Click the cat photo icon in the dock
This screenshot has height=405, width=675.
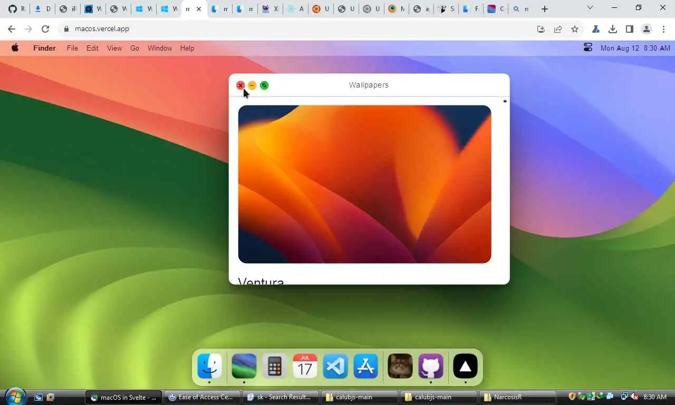point(400,366)
